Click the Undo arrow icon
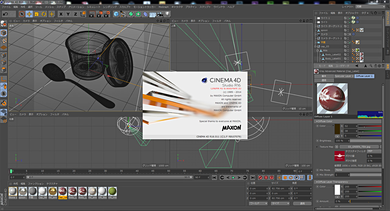The image size is (390, 211). pos(5,14)
